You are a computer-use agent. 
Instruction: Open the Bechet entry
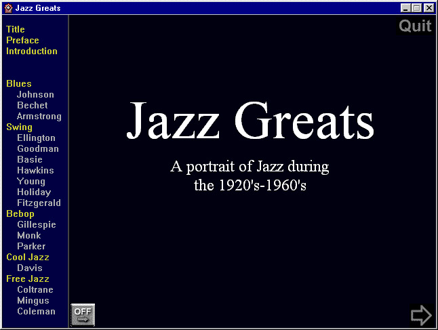pos(33,105)
